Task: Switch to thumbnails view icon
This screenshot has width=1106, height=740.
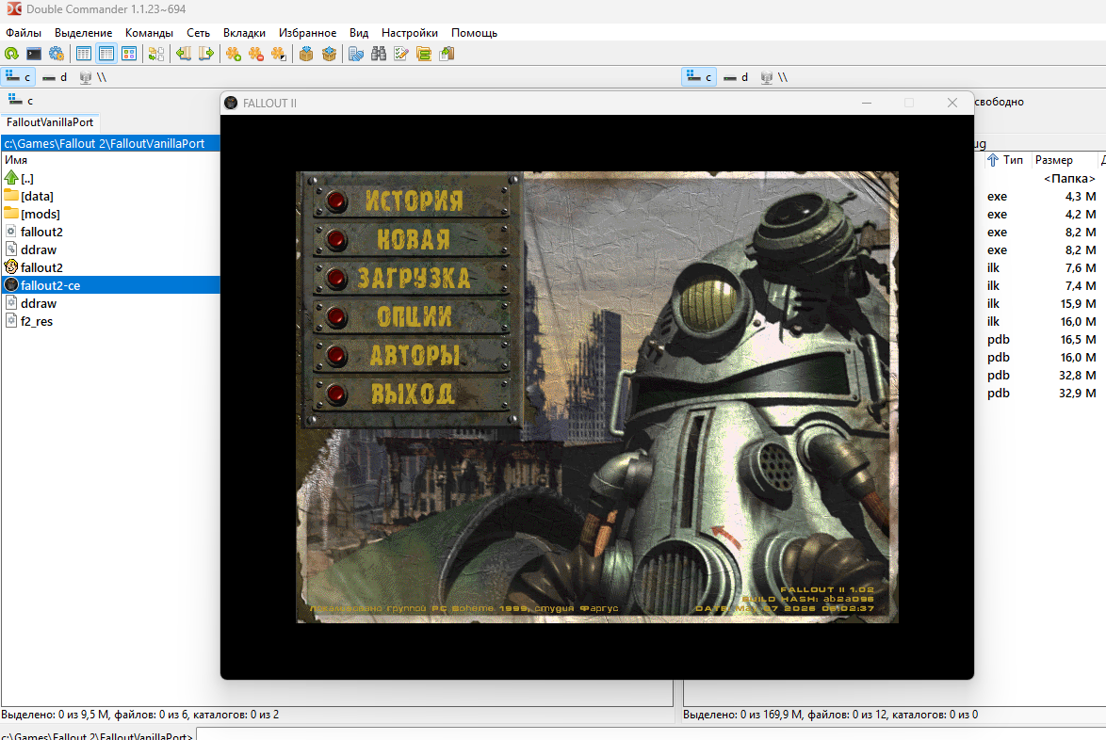Action: tap(129, 54)
